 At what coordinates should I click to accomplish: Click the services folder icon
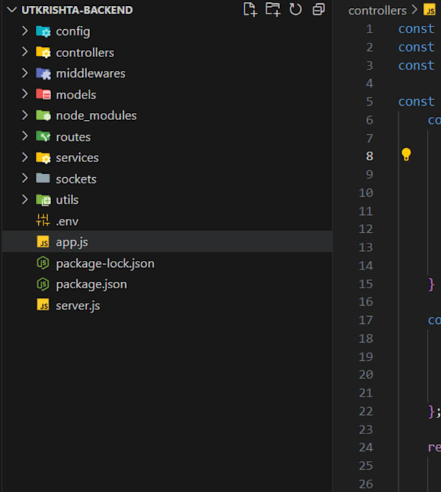[43, 158]
